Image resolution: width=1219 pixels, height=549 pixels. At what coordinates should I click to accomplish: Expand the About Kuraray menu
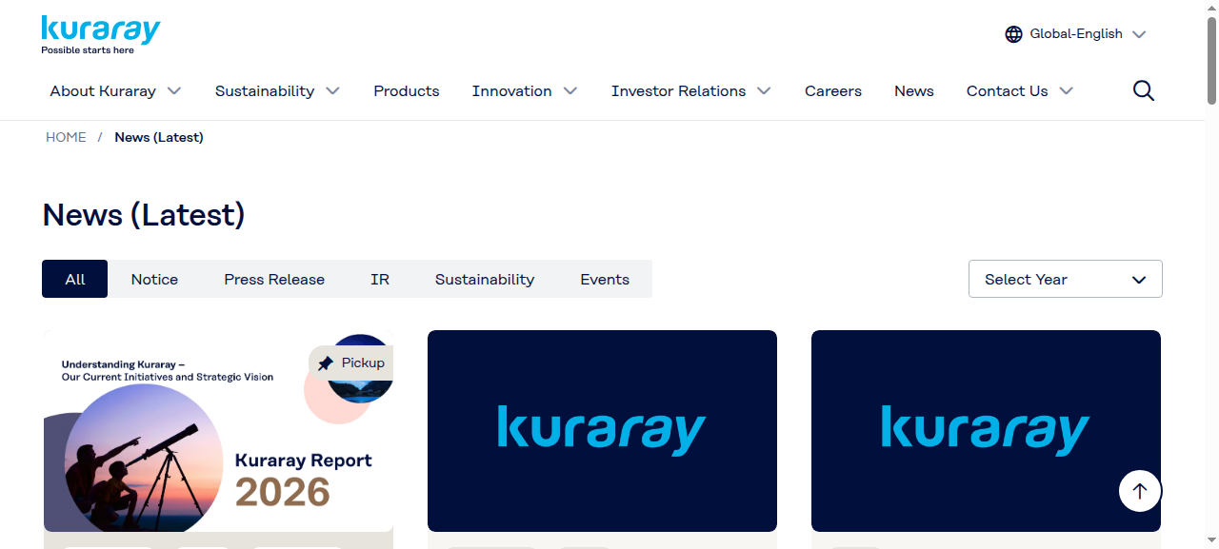115,91
